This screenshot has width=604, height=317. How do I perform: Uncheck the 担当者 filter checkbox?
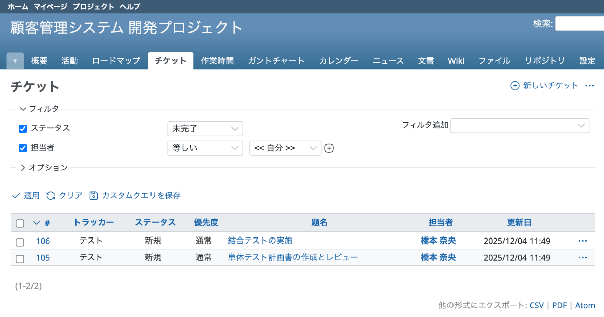23,148
